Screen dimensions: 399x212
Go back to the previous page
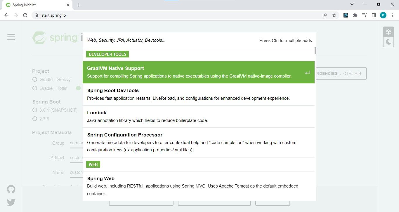[x=6, y=15]
